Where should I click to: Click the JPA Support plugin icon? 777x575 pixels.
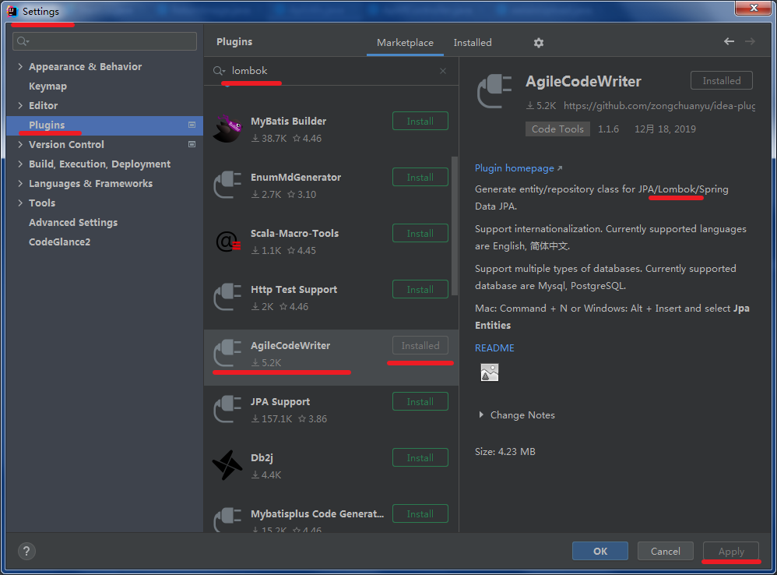pyautogui.click(x=227, y=409)
